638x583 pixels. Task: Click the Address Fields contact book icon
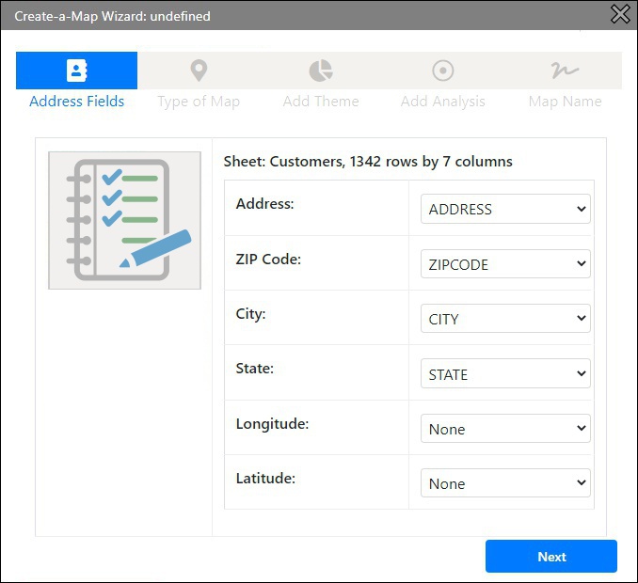76,71
